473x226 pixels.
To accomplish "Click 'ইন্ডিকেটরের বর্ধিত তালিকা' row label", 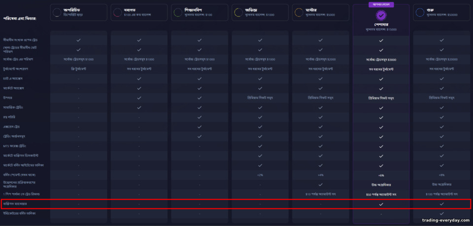I will [x=19, y=214].
